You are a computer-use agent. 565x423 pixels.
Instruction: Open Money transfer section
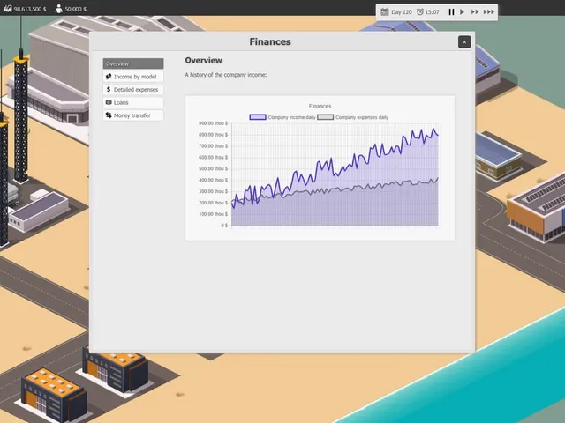133,115
